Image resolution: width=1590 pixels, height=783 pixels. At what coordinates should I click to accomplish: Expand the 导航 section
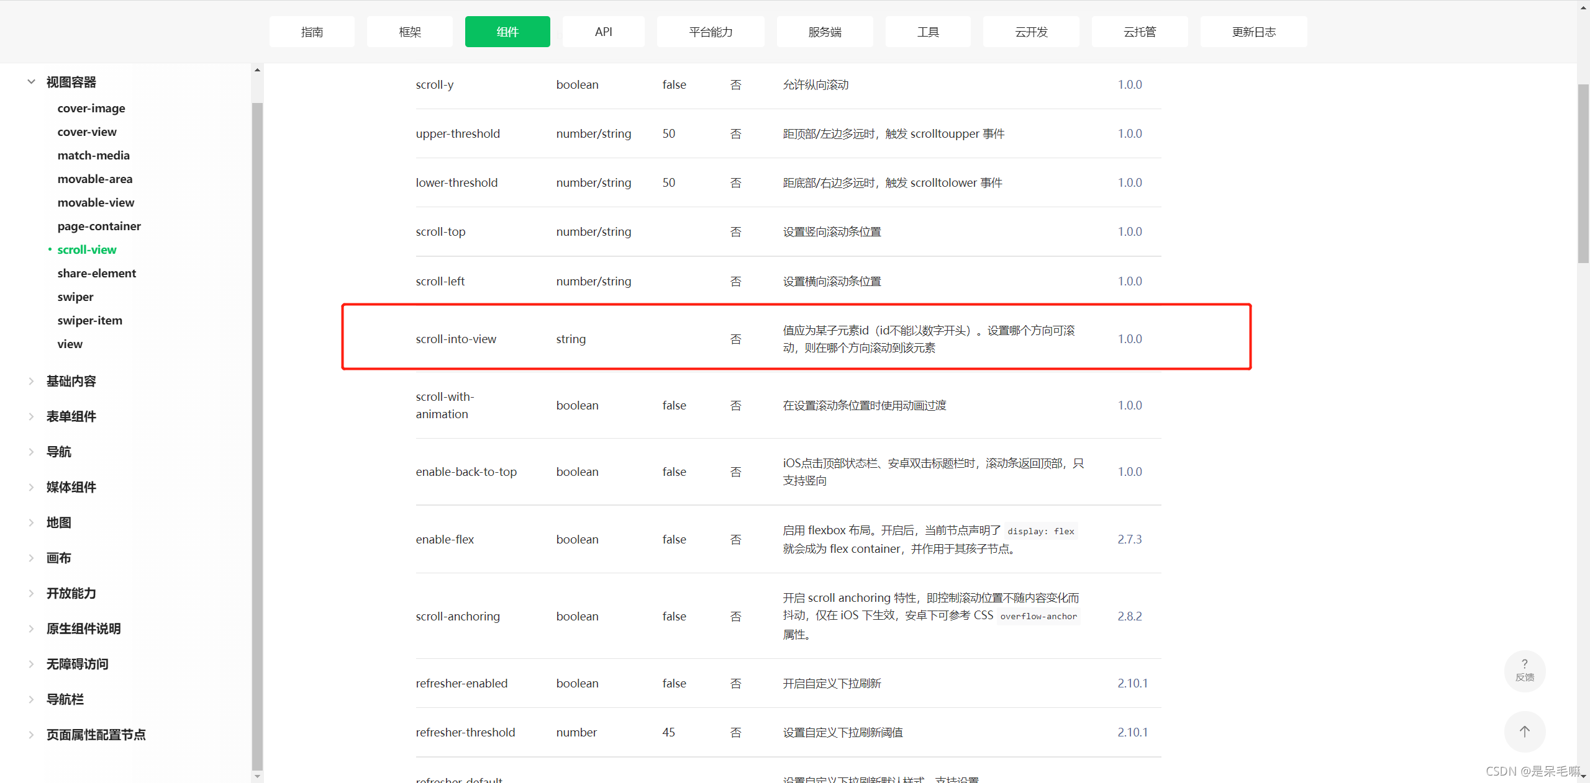coord(58,452)
